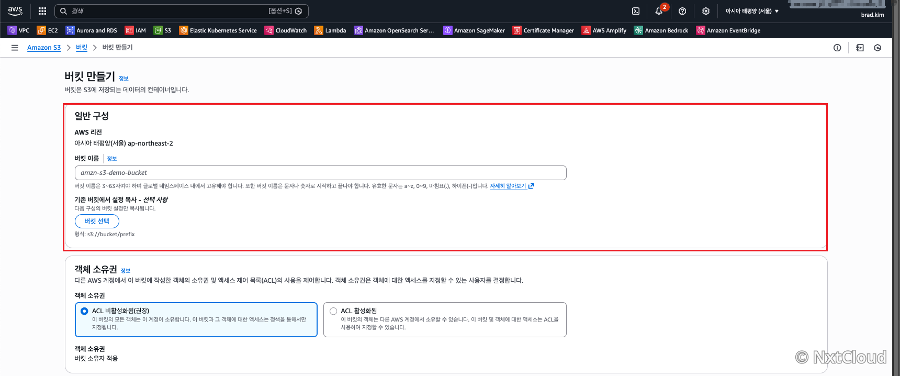Screen dimensions: 900x376
Task: Open the IAM favorite shortcut
Action: click(x=136, y=30)
